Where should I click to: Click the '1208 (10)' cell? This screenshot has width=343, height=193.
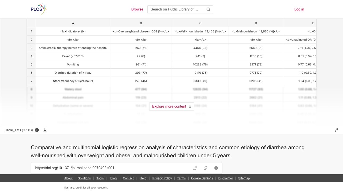[x=256, y=56]
